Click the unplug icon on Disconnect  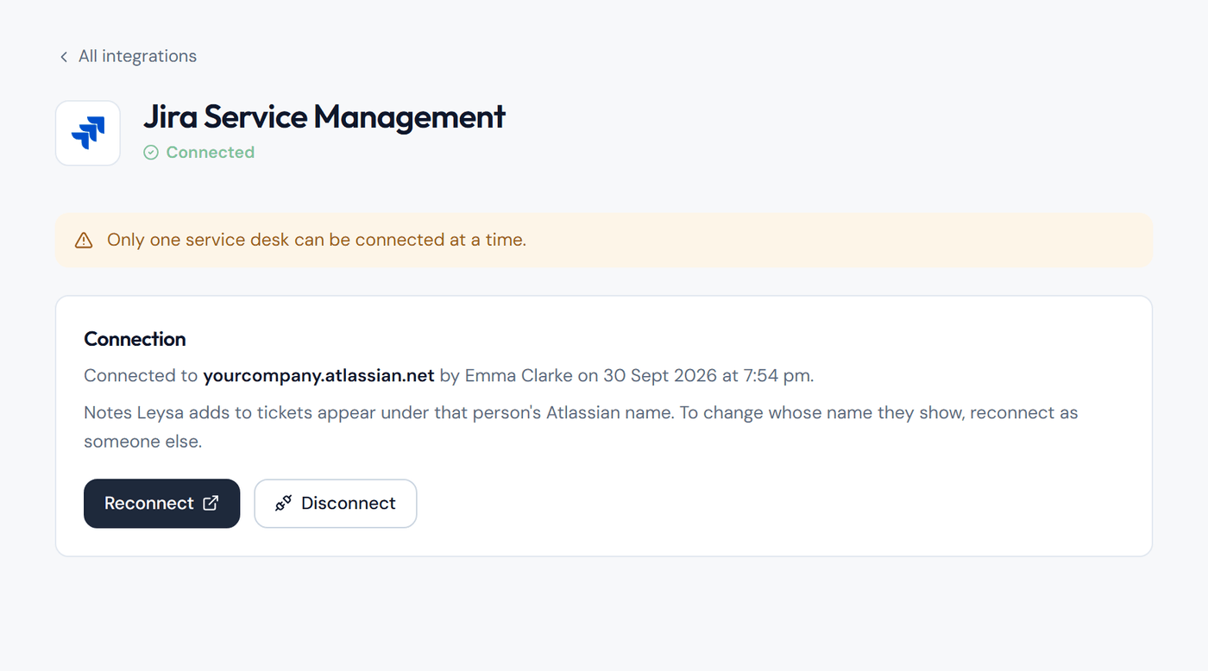pyautogui.click(x=284, y=504)
